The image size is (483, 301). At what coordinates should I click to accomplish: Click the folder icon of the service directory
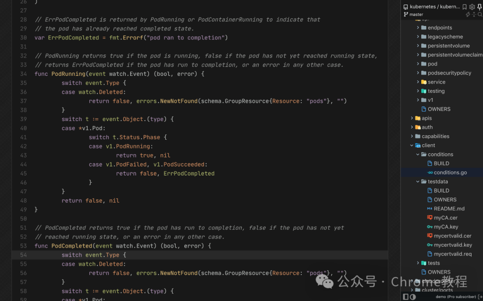424,82
